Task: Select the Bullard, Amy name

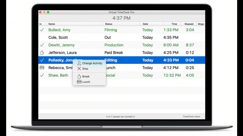Action: 59,30
